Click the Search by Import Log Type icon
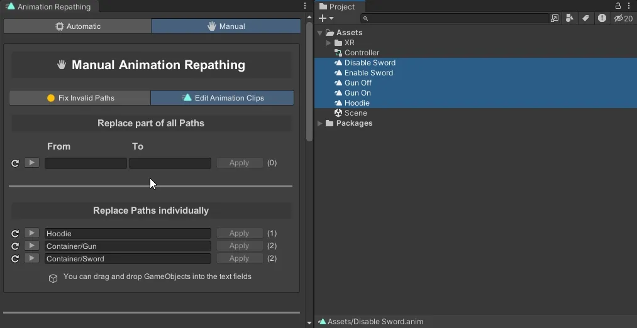This screenshot has height=328, width=637. [x=602, y=18]
